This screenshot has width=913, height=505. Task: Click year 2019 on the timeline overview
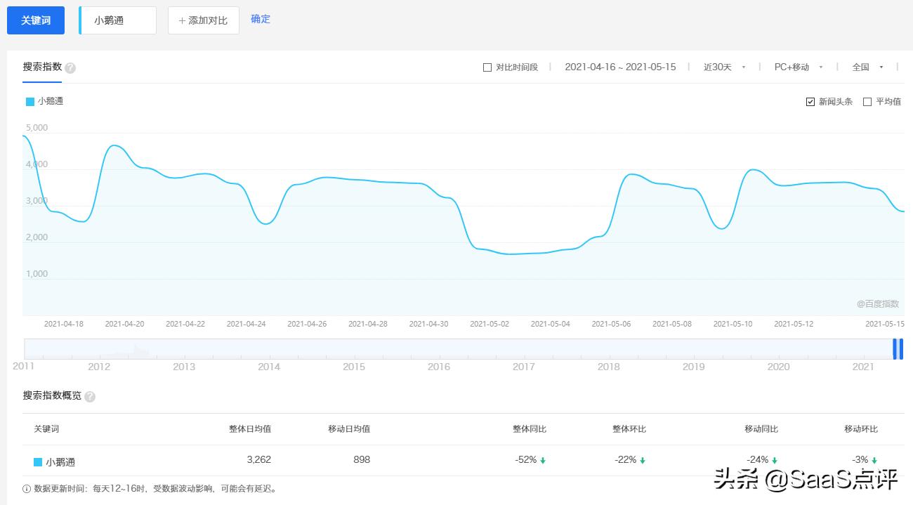pos(694,367)
